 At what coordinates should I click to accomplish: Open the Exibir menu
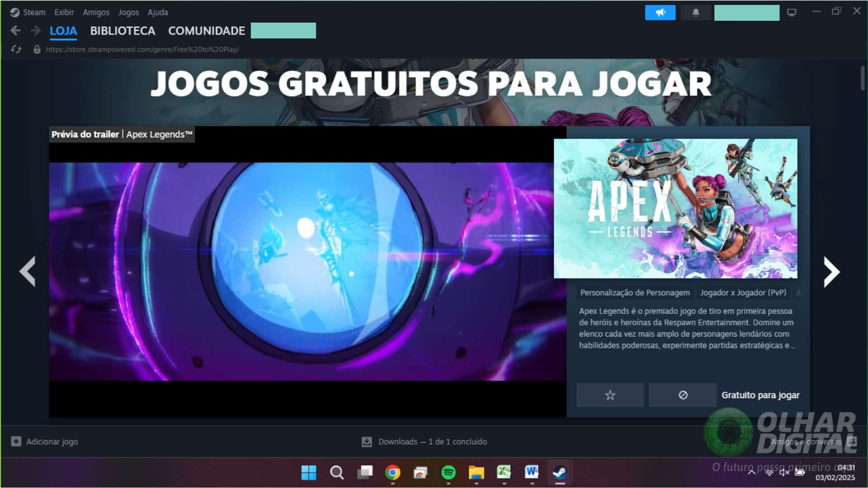64,12
